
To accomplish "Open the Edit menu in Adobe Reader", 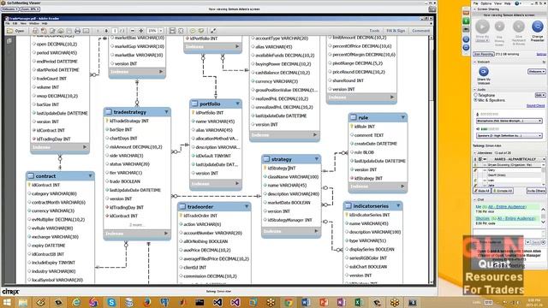I will click(x=15, y=23).
